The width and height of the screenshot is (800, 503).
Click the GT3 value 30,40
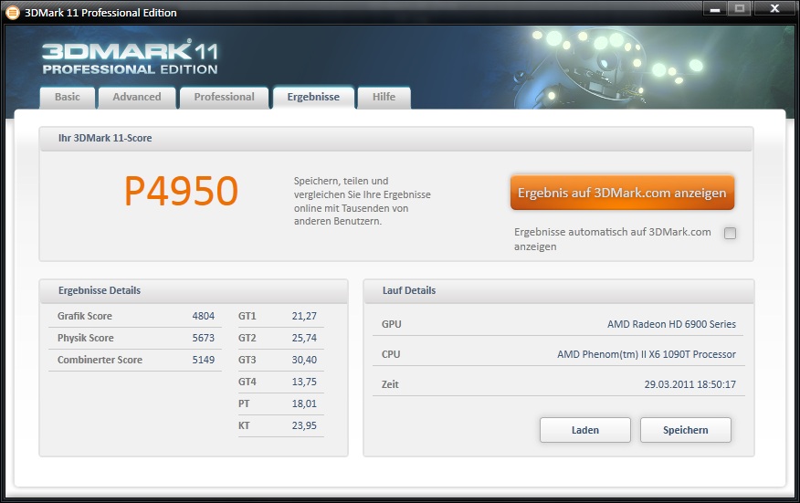point(304,360)
